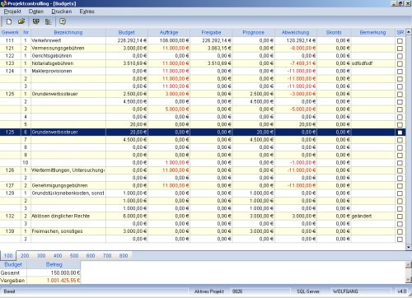
Task: Sort by the Gewerk column header
Action: click(10, 32)
